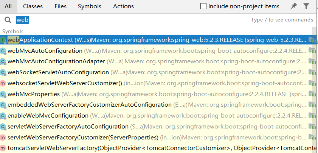Click class icon beside enableWebMvcConfiguration
318x153 pixels.
tap(3, 116)
